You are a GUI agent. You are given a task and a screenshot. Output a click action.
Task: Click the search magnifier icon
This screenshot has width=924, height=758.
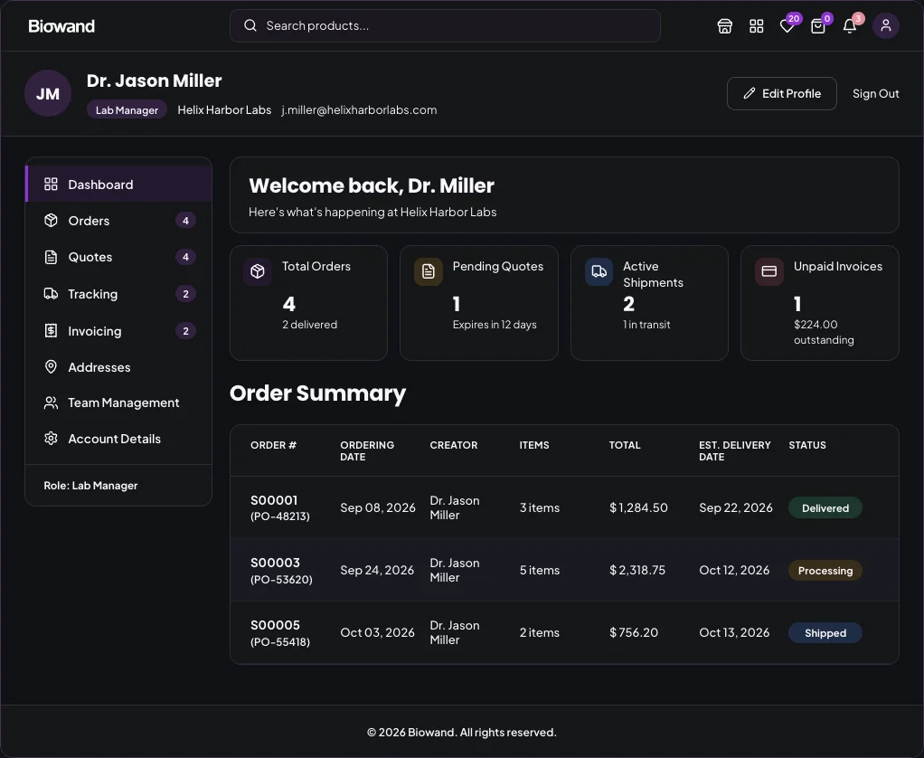tap(250, 25)
